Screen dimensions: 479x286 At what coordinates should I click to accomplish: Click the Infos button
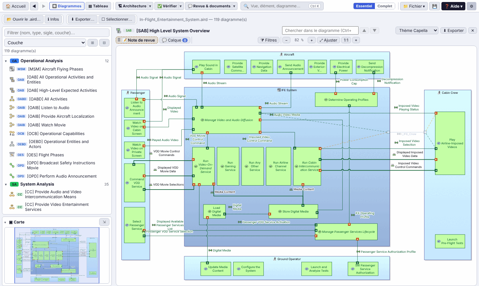coord(53,19)
